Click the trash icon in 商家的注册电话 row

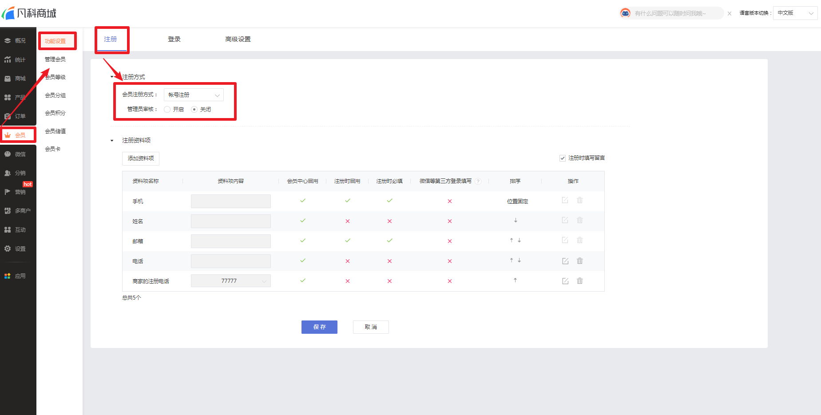coord(579,281)
